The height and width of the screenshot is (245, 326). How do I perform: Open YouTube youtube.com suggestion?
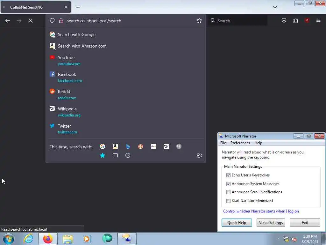(125, 60)
